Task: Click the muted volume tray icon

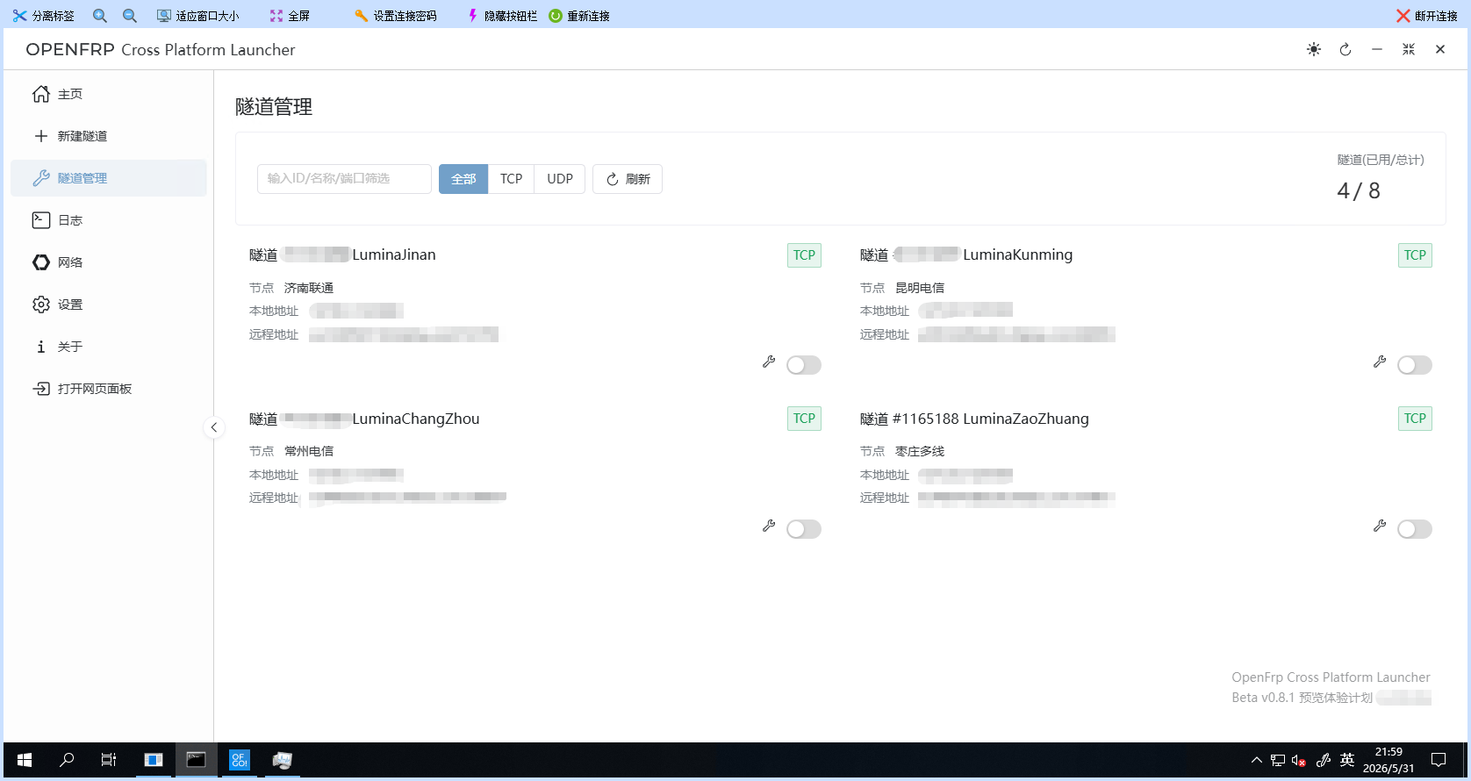Action: tap(1300, 760)
